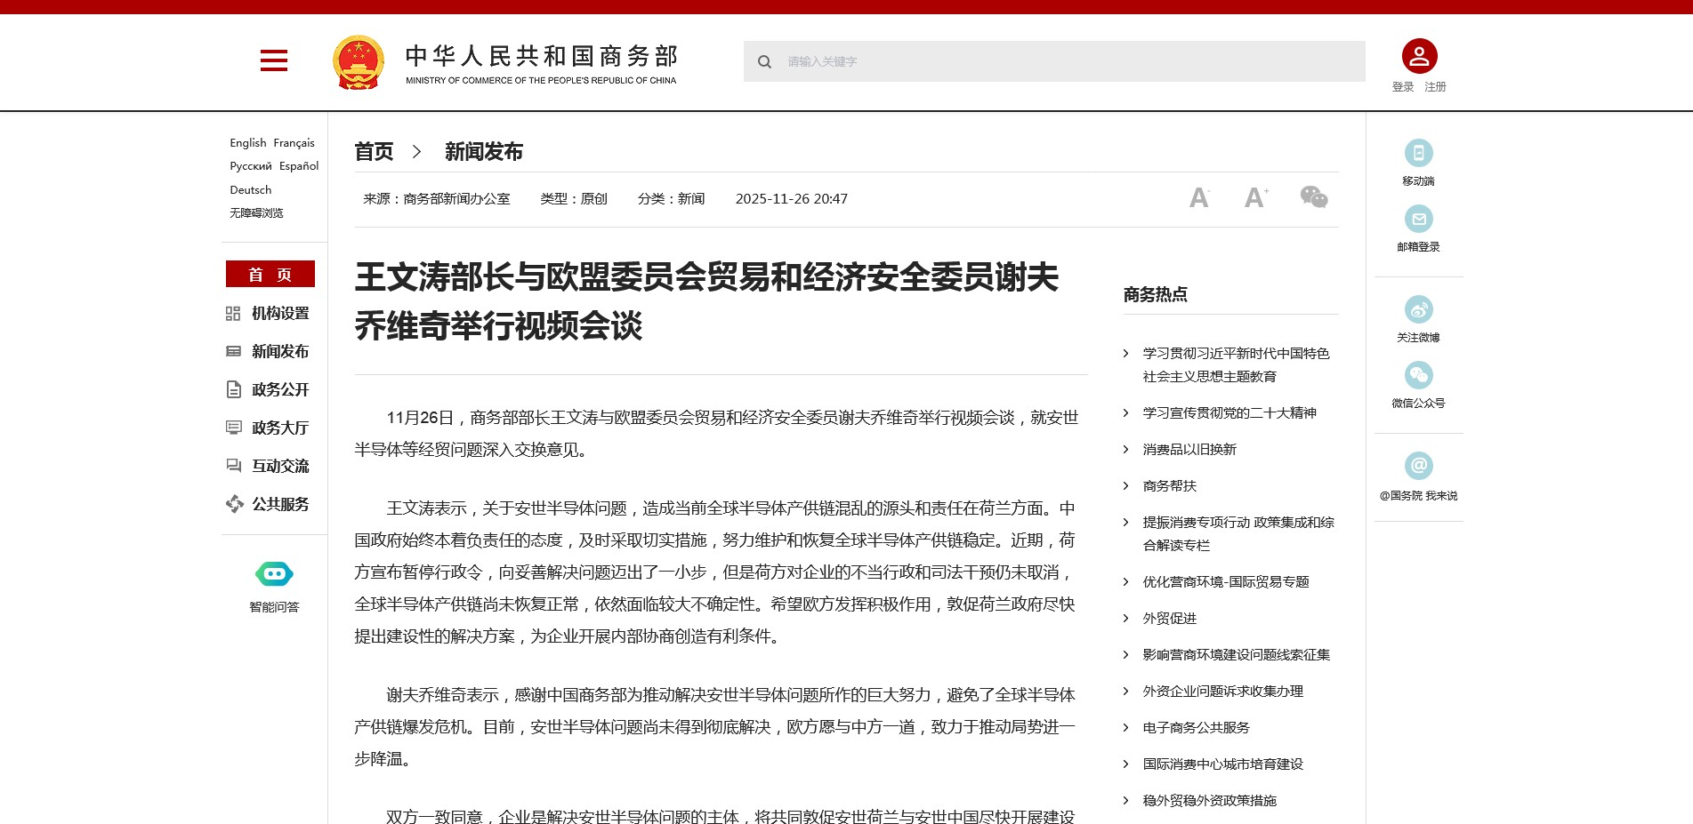
Task: Open the mobile version icon (移动端)
Action: tap(1418, 153)
